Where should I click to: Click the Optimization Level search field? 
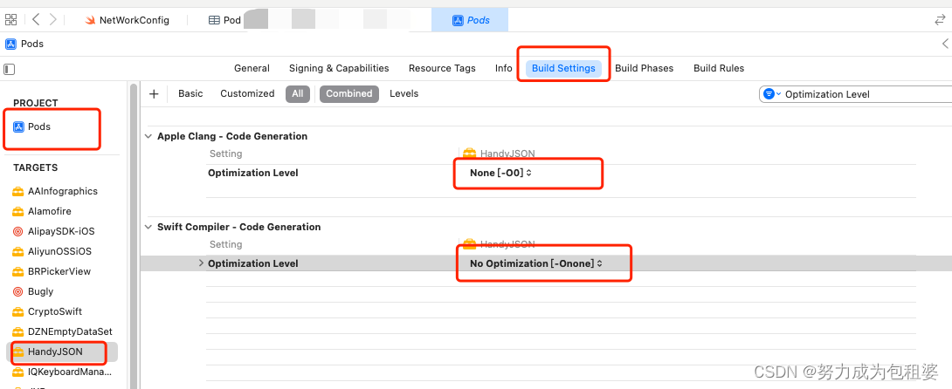pos(862,94)
